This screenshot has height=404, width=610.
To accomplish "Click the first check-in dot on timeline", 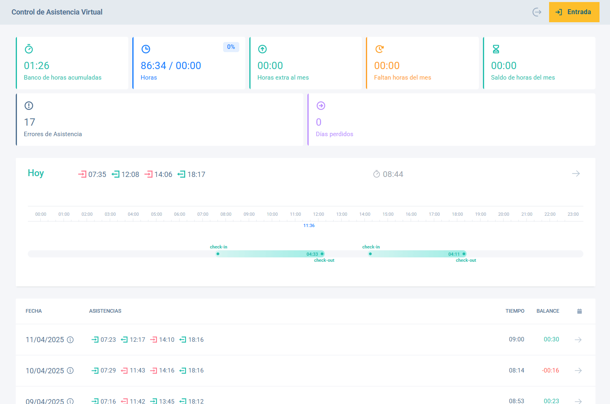I will click(x=218, y=254).
